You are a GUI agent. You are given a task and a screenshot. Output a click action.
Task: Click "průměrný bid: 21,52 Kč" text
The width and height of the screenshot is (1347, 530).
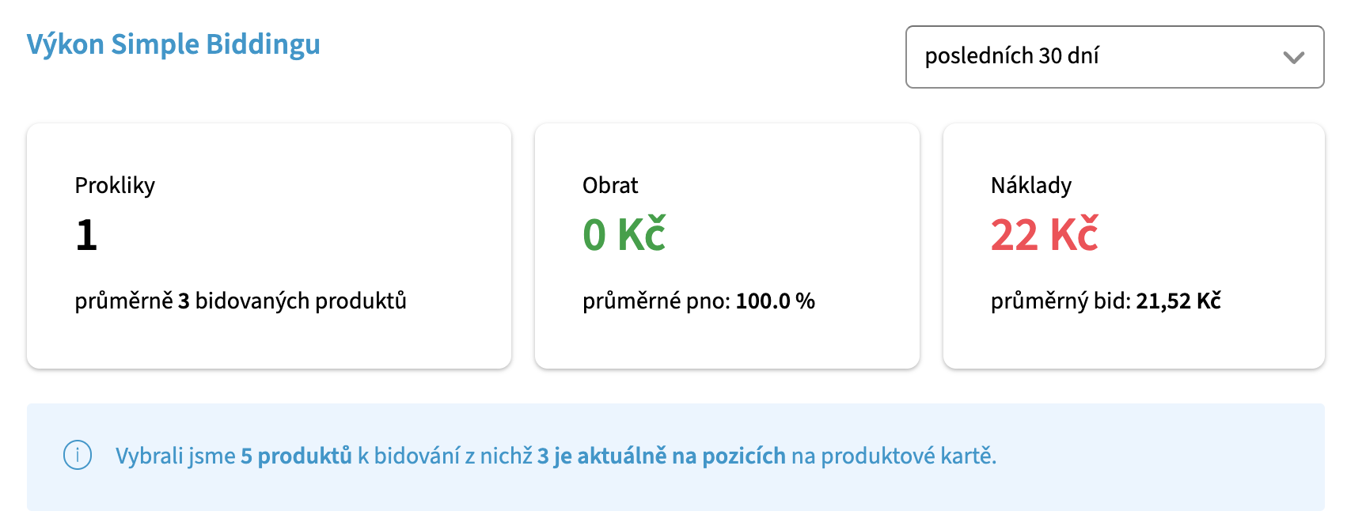point(1106,301)
